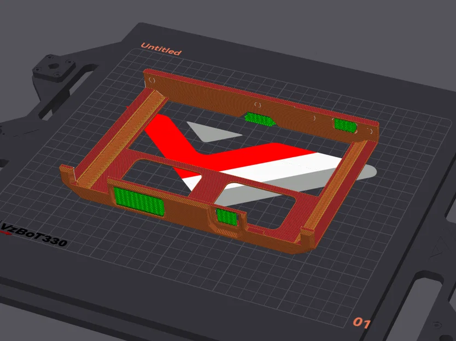
Task: Click the circular pin mark on the rear crossbar
Action: [257, 104]
